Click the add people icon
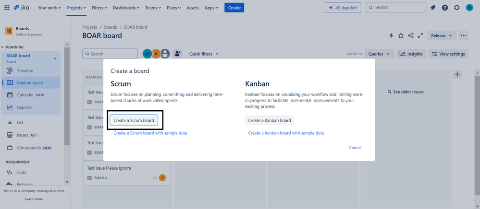 [178, 54]
